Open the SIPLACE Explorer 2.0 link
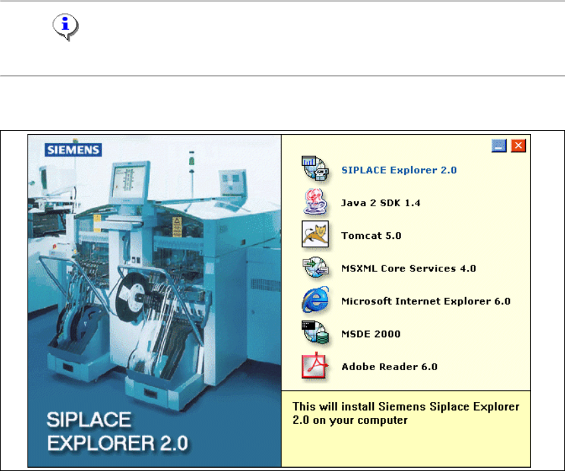 tap(399, 170)
